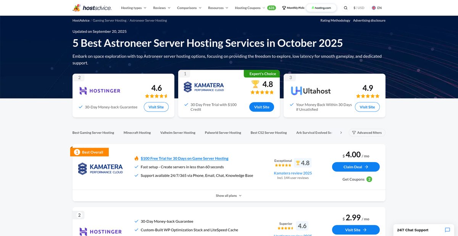Click the HostAdvice logo

(91, 8)
